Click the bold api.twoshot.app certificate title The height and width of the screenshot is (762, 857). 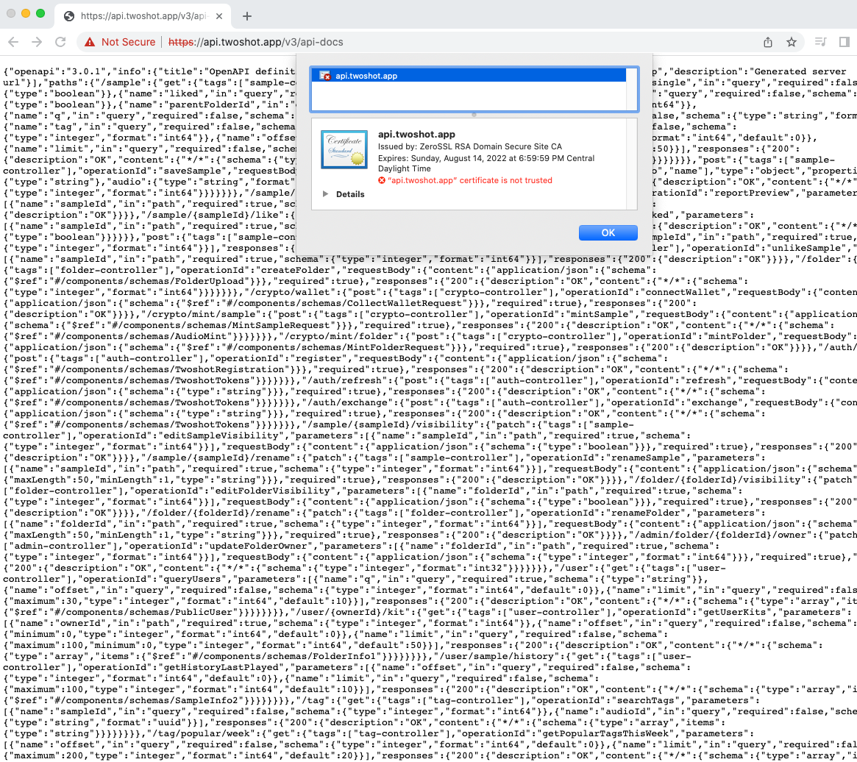[x=416, y=135]
